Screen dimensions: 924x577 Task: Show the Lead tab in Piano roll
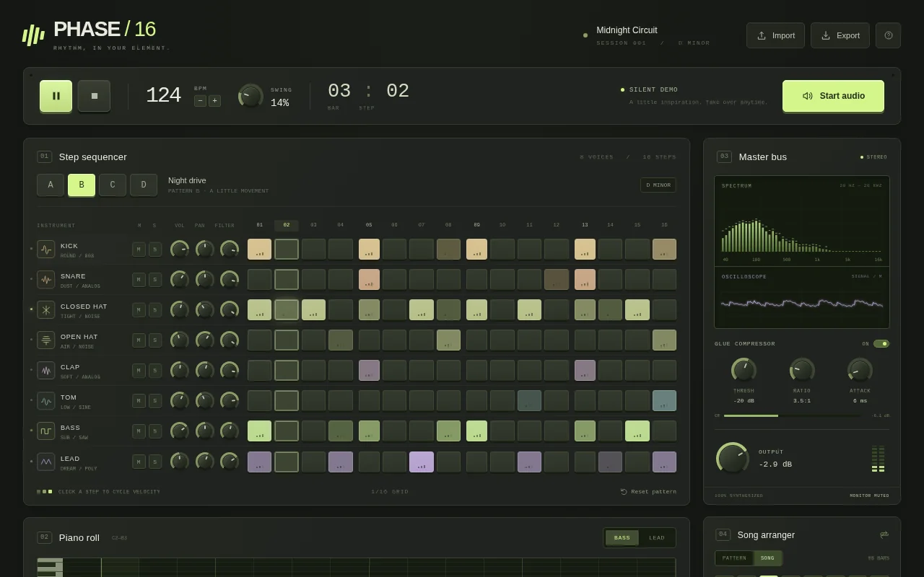click(x=657, y=538)
